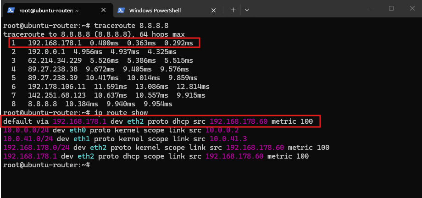
Task: Close the Windows PowerShell tab
Action: (x=213, y=11)
